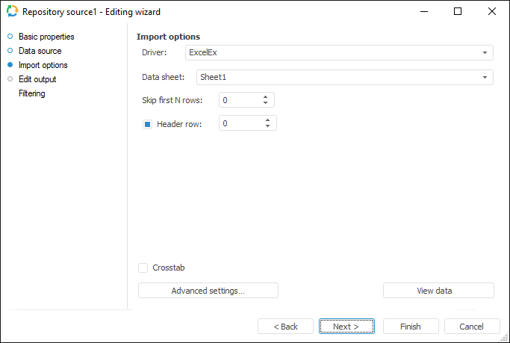510x343 pixels.
Task: Click the application logo icon in title bar
Action: click(12, 12)
